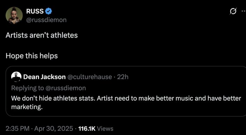
Task: Click the 'Hope this helps' line
Action: tap(32, 56)
